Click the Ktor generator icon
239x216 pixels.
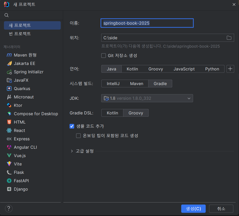pos(9,105)
